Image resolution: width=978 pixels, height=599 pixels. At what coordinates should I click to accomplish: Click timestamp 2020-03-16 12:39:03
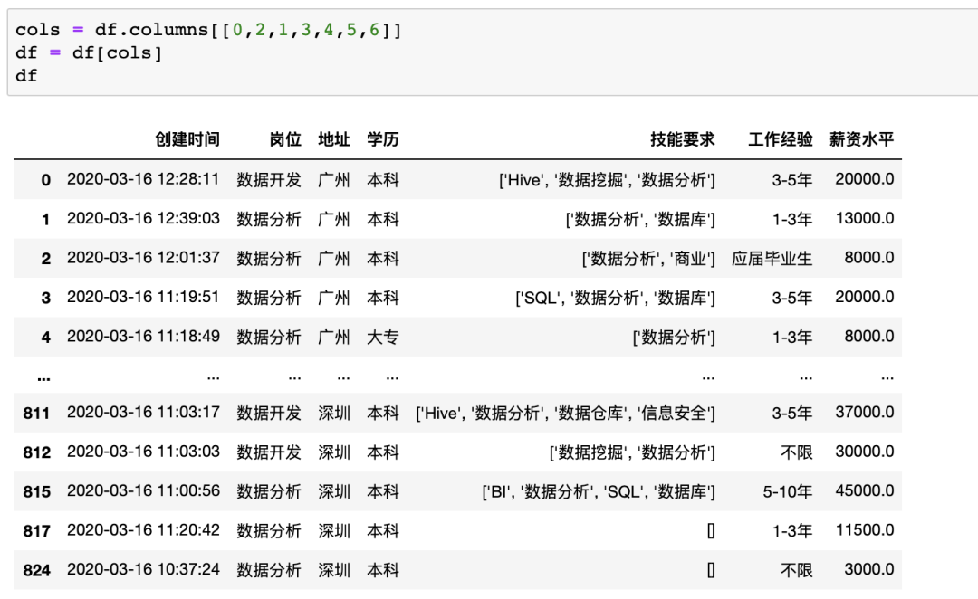coord(143,219)
